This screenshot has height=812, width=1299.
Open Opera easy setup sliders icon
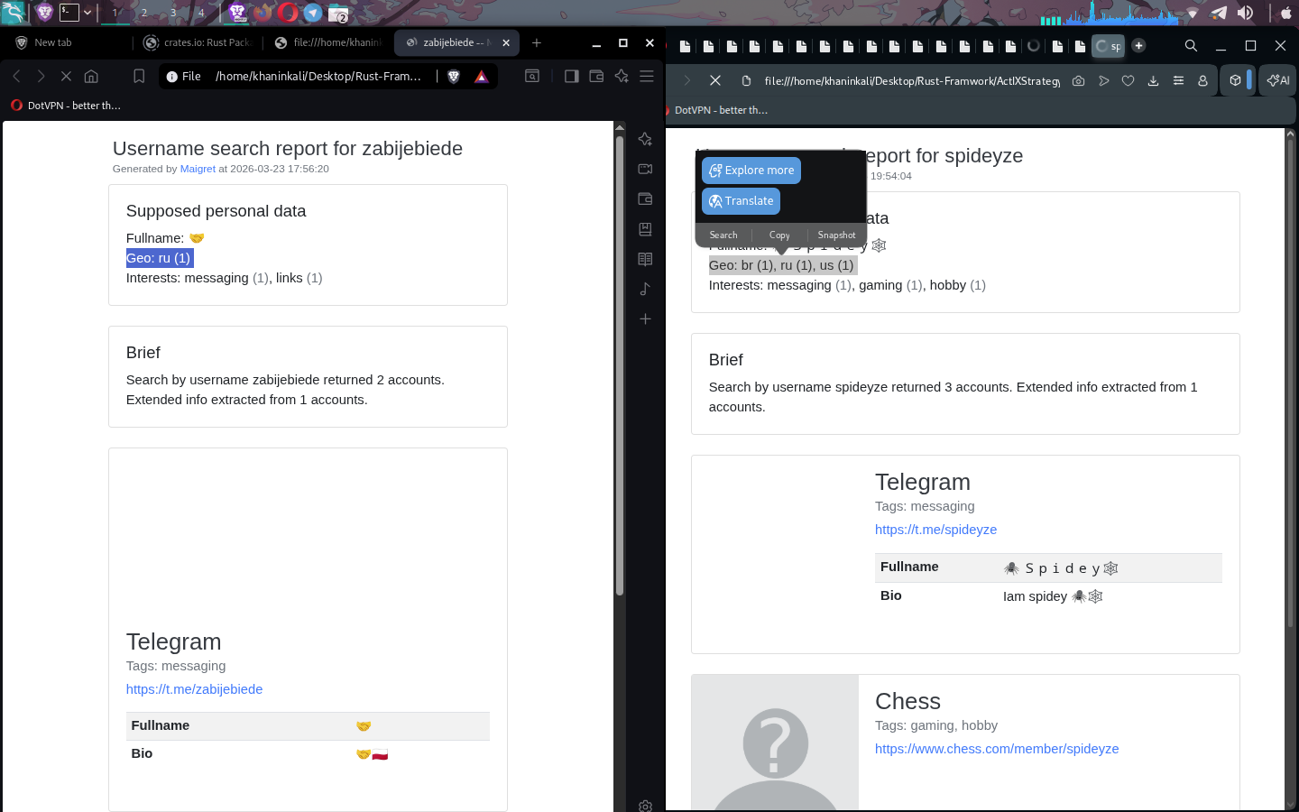click(x=1178, y=80)
